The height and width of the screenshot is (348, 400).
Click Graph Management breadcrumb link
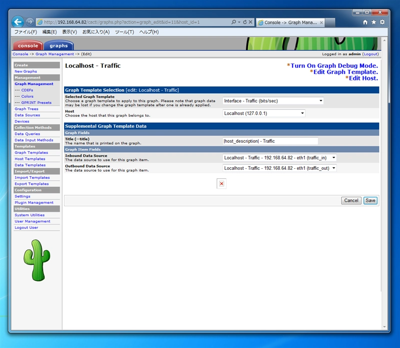point(54,54)
